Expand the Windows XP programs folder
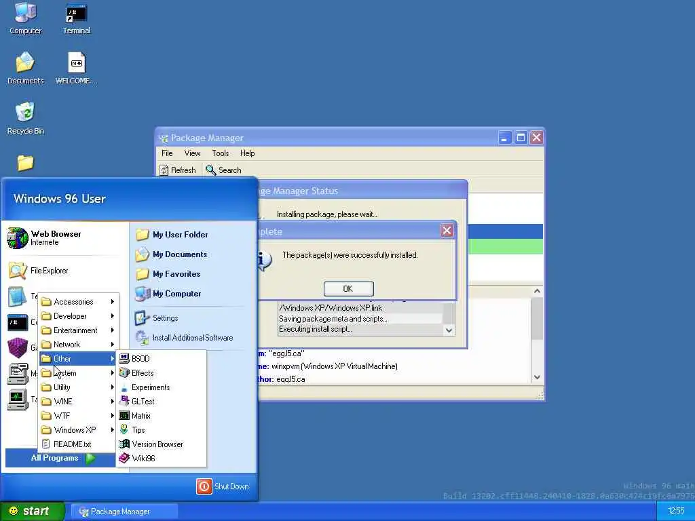 [x=78, y=429]
